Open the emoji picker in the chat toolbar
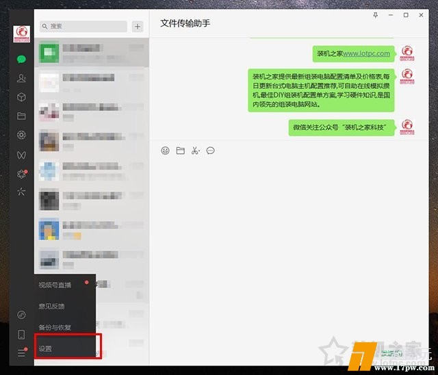Image resolution: width=438 pixels, height=375 pixels. click(166, 151)
